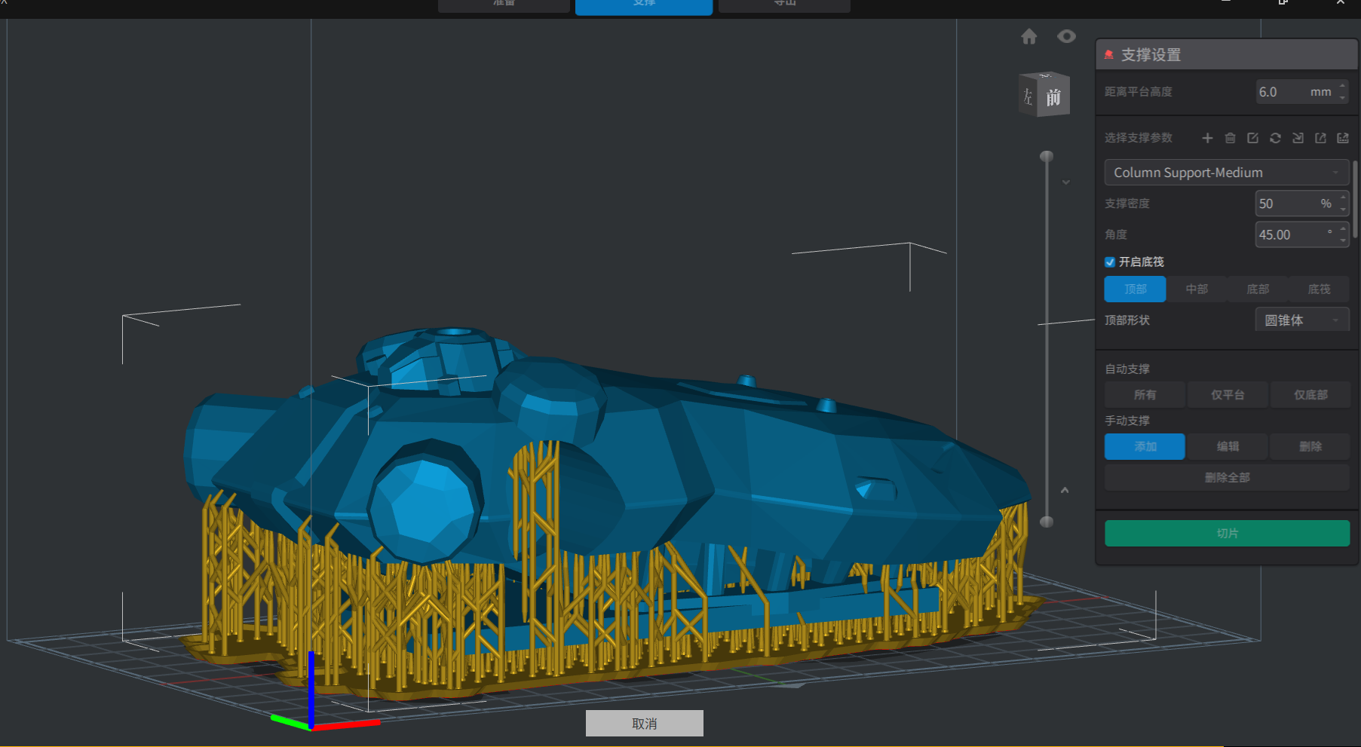The height and width of the screenshot is (747, 1361).
Task: Decrease 距离平台高度 value with down arrow
Action: point(1342,97)
